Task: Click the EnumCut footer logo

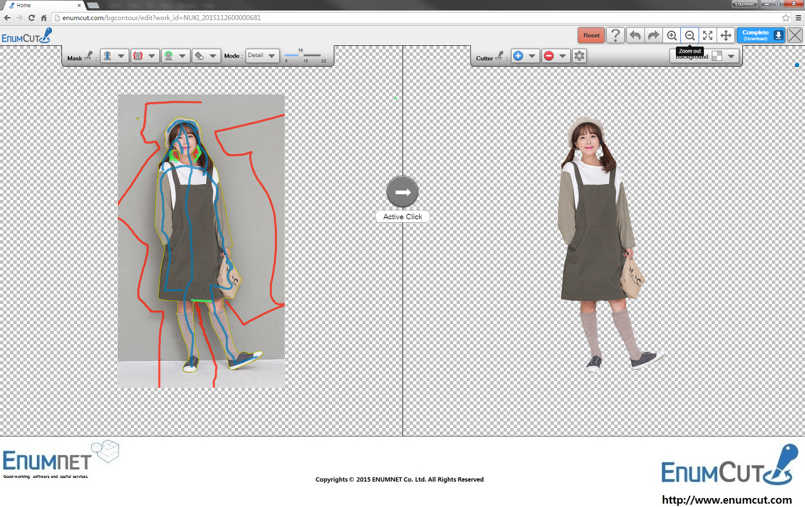Action: point(730,465)
